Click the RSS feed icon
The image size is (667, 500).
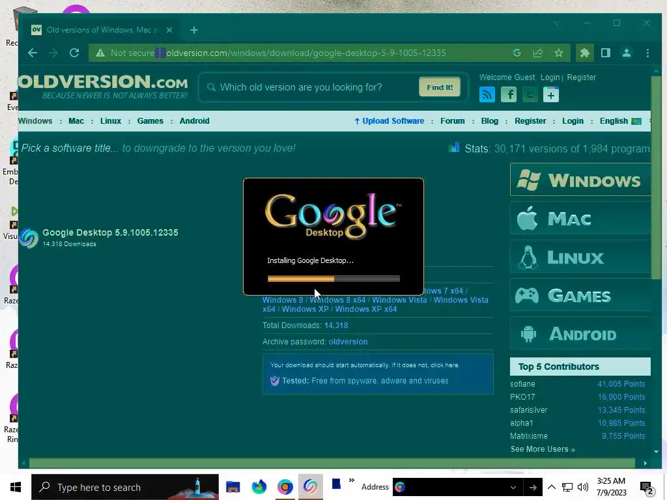pos(487,94)
